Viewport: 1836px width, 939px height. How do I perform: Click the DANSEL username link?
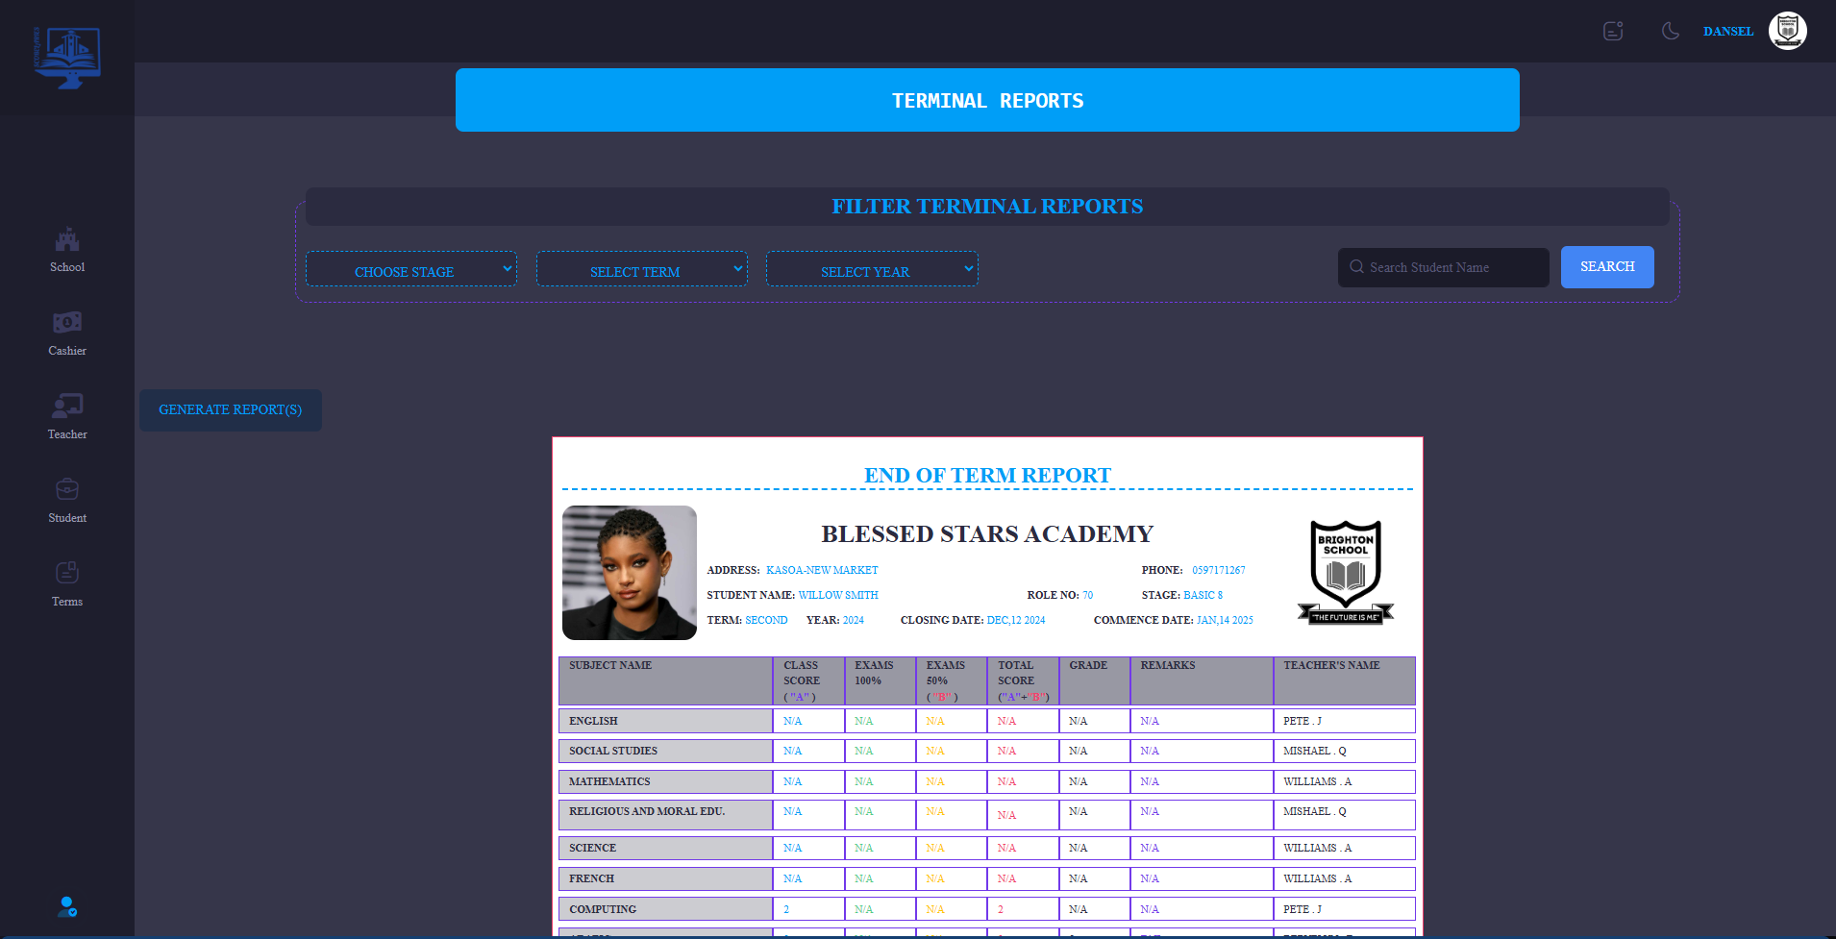point(1727,32)
